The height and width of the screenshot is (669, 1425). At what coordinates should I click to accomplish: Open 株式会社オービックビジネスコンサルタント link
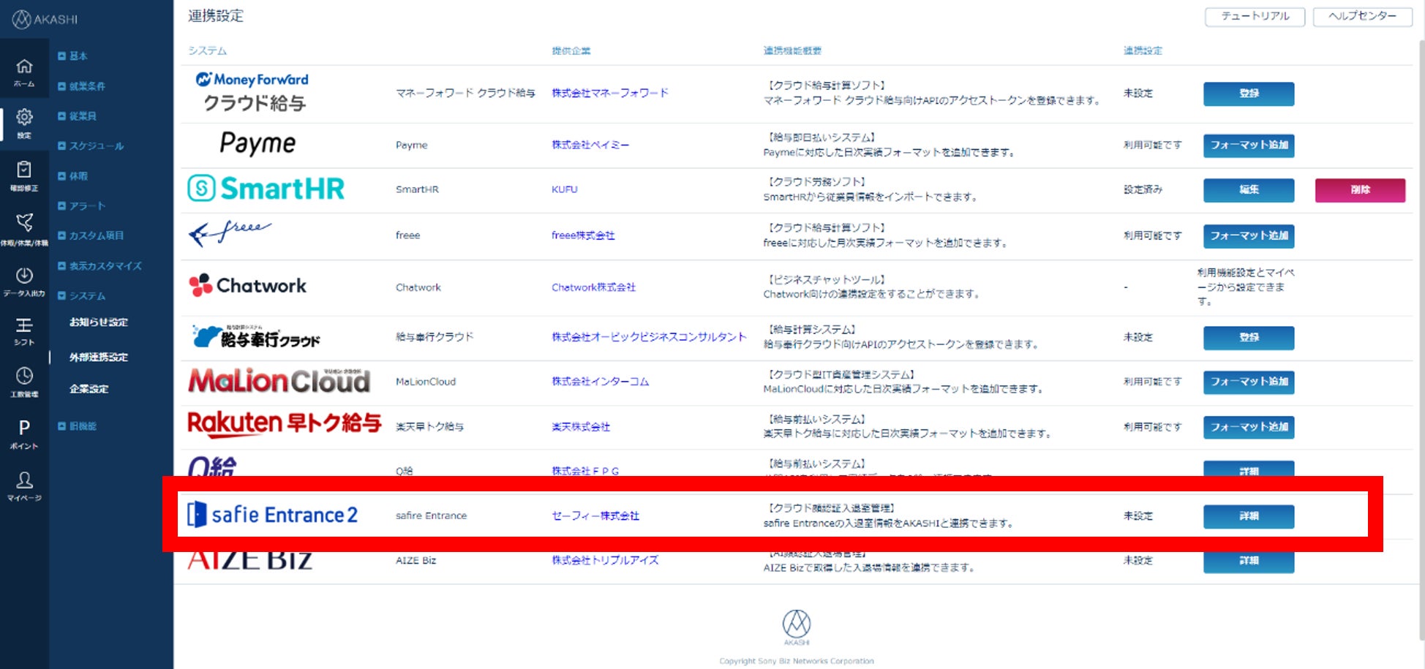pyautogui.click(x=649, y=337)
